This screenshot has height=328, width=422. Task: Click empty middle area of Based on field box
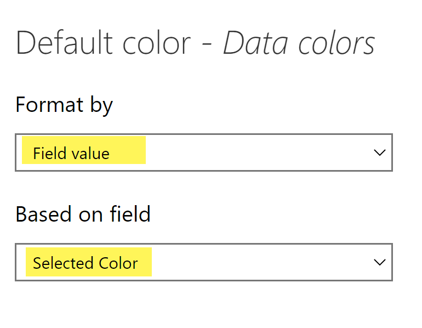247,262
